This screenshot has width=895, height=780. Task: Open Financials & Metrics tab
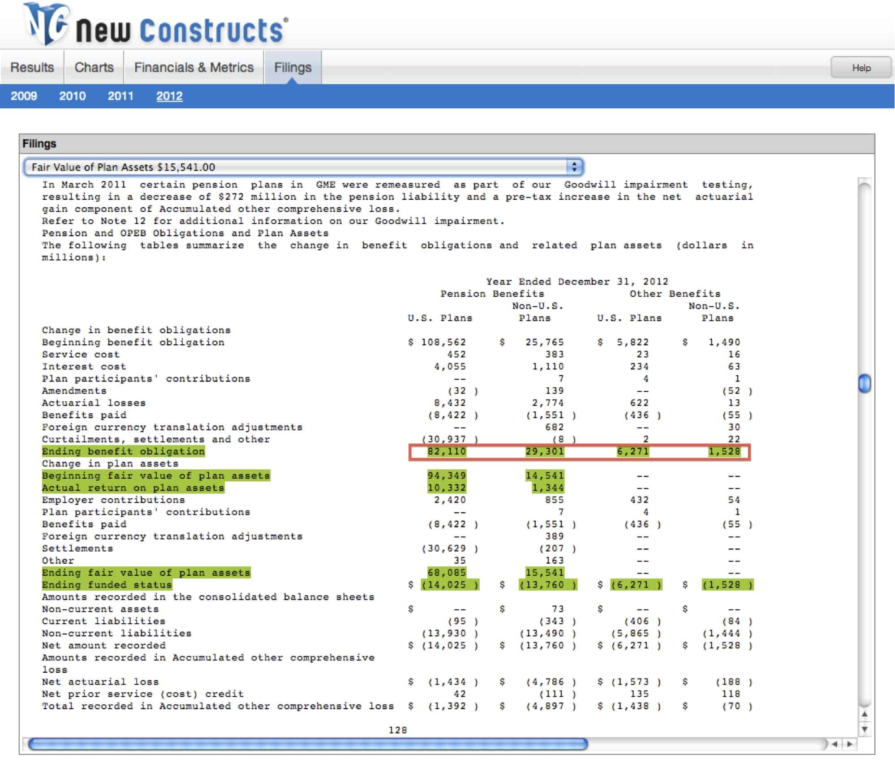pyautogui.click(x=194, y=67)
